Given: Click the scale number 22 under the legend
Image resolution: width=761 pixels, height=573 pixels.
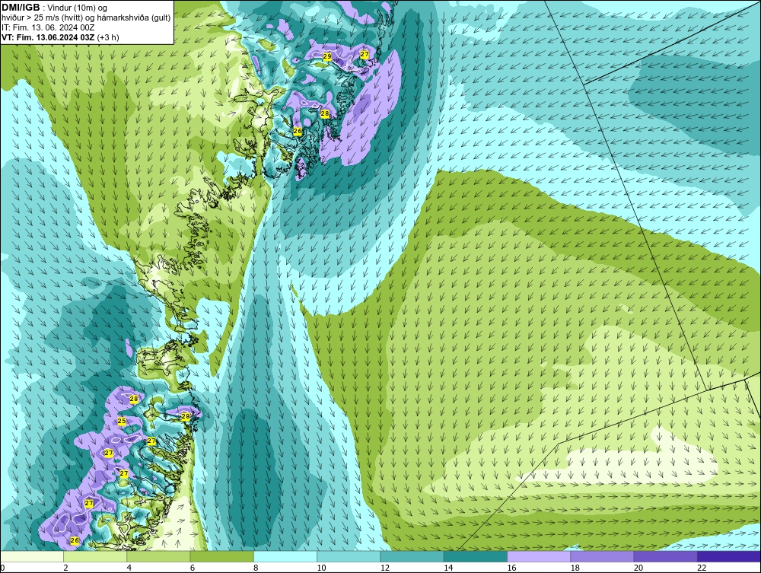Looking at the screenshot, I should [x=702, y=568].
